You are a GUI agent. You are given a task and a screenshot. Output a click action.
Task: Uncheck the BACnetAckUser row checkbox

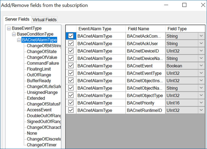coord(71,43)
